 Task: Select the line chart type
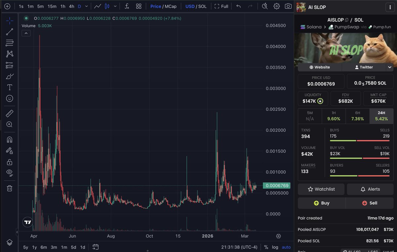point(98,6)
